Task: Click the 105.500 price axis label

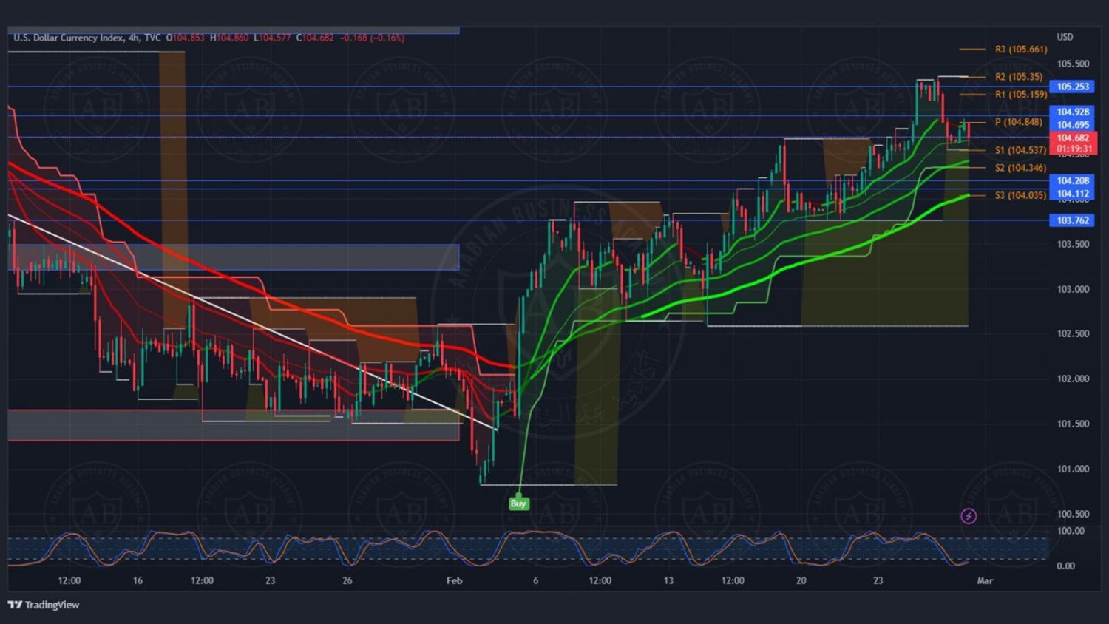Action: pyautogui.click(x=1073, y=64)
